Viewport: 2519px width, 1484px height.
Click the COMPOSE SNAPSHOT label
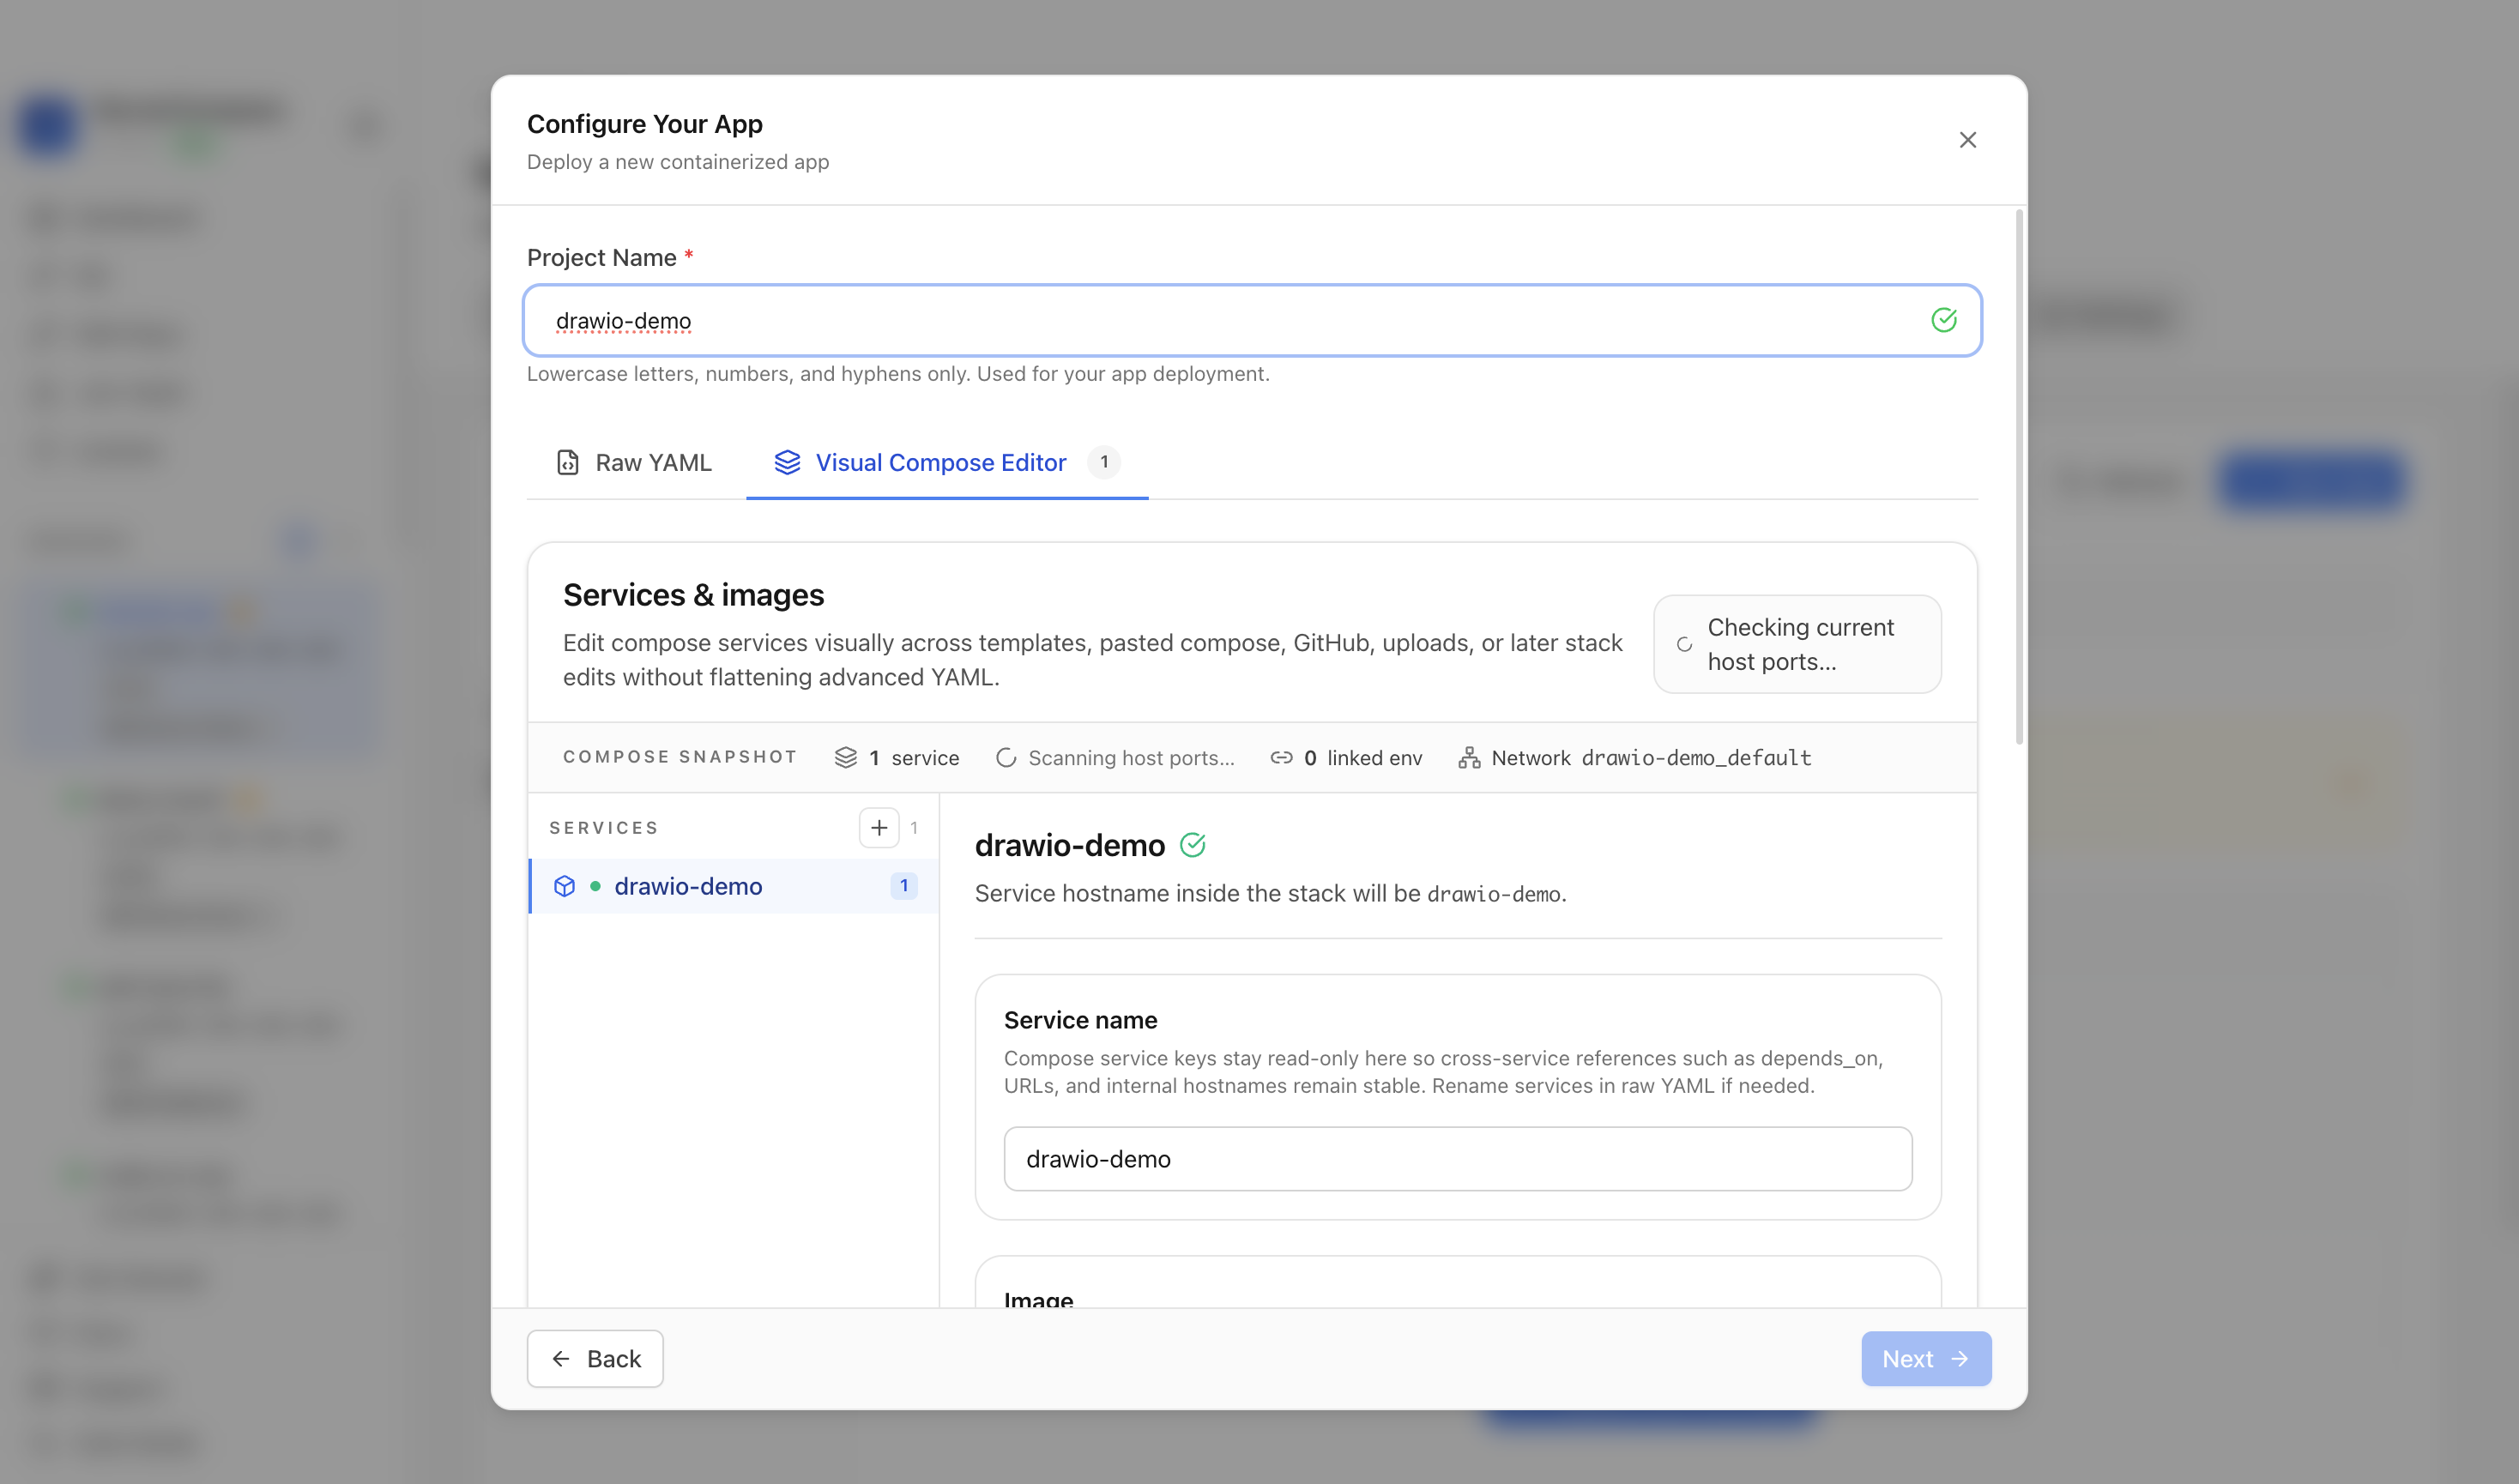coord(680,757)
